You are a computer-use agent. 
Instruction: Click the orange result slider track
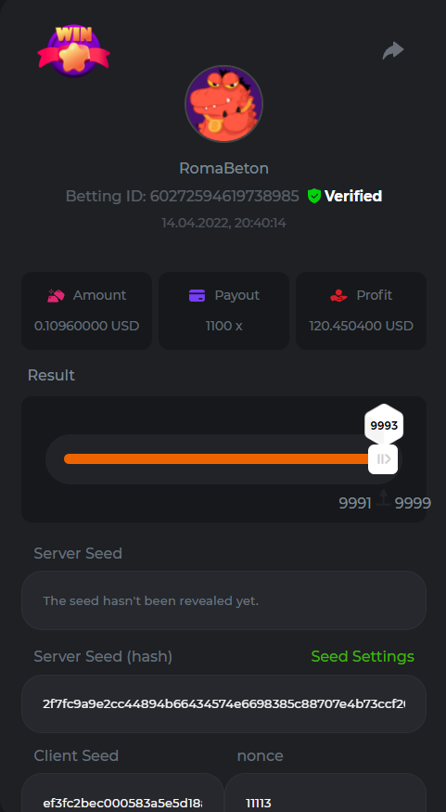(217, 458)
